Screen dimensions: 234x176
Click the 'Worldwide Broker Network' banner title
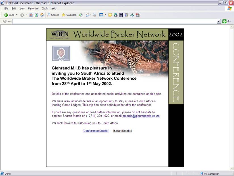click(119, 34)
